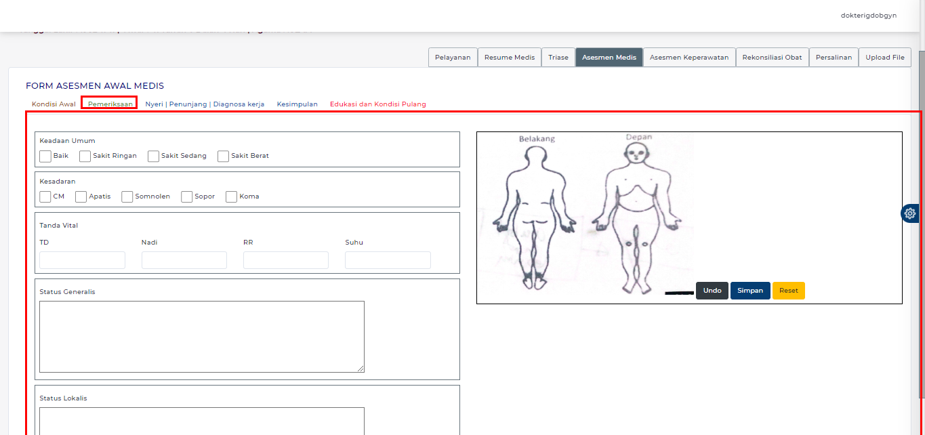Click the Undo button on body diagram

click(712, 290)
